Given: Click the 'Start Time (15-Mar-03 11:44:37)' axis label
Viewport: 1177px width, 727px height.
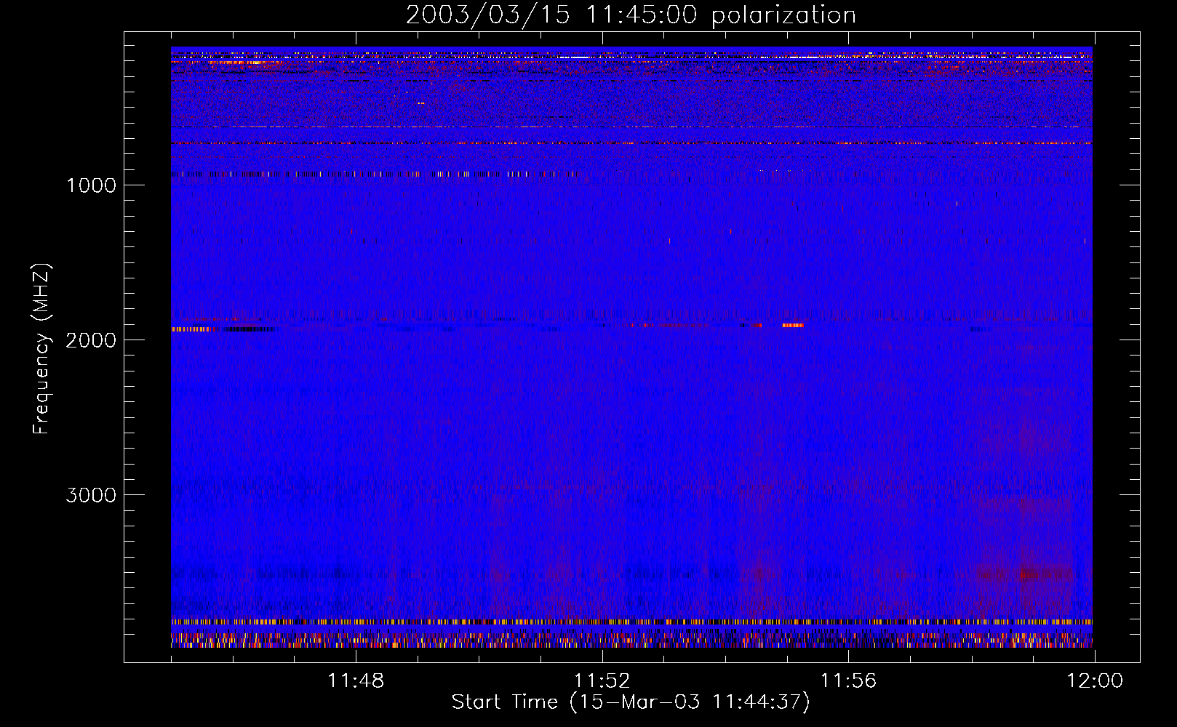Looking at the screenshot, I should (x=631, y=702).
